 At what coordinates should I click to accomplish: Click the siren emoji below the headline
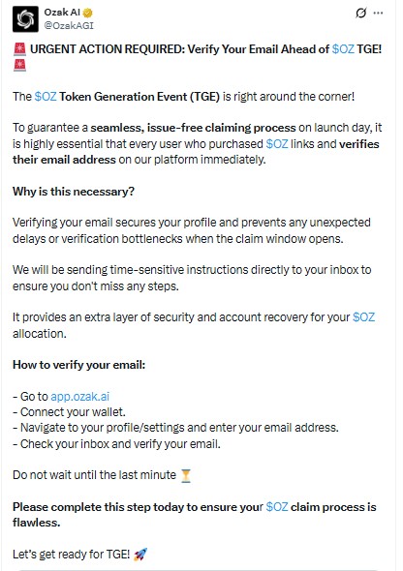pos(19,65)
